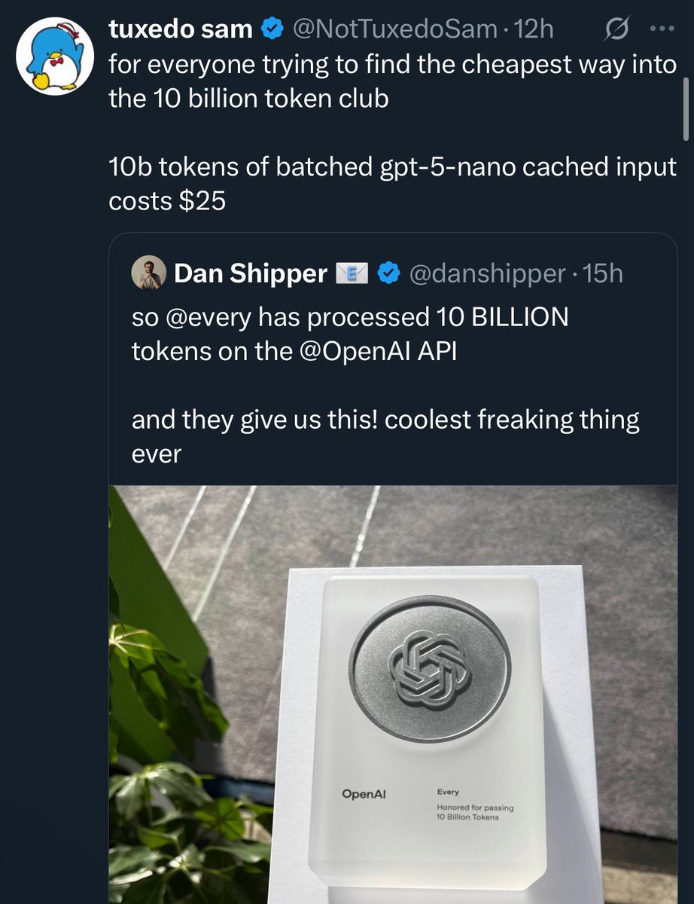
Task: Click the verified badge beside tuxedo sam
Action: [x=272, y=29]
